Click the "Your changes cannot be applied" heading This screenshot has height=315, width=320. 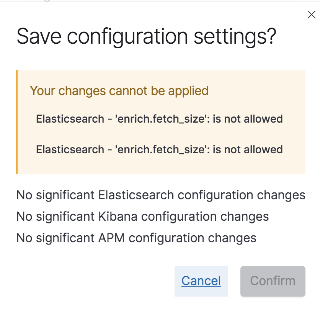(119, 91)
